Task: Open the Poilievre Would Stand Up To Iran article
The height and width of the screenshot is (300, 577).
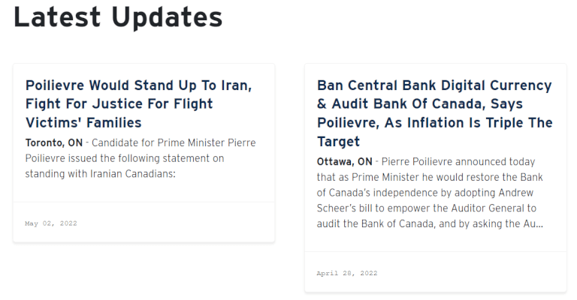Action: click(138, 103)
